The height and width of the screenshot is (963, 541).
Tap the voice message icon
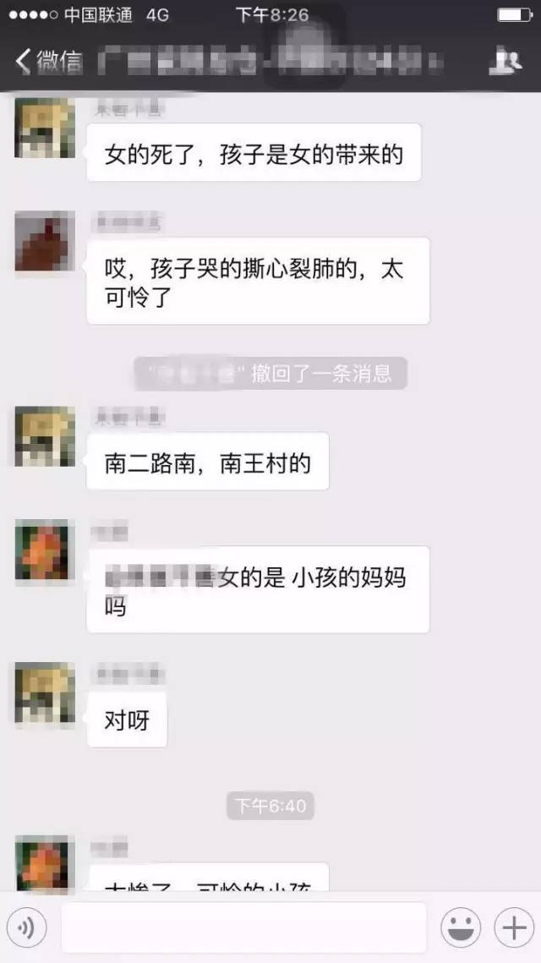coord(26,927)
